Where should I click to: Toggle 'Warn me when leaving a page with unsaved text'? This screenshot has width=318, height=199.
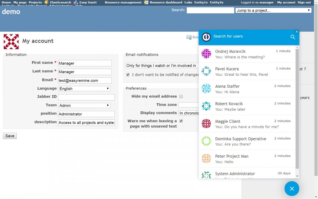tap(181, 121)
